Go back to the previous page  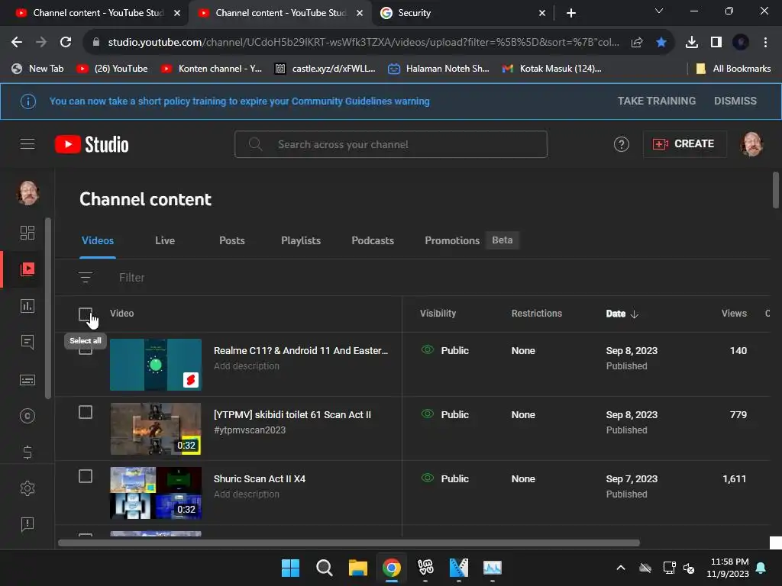coord(17,43)
